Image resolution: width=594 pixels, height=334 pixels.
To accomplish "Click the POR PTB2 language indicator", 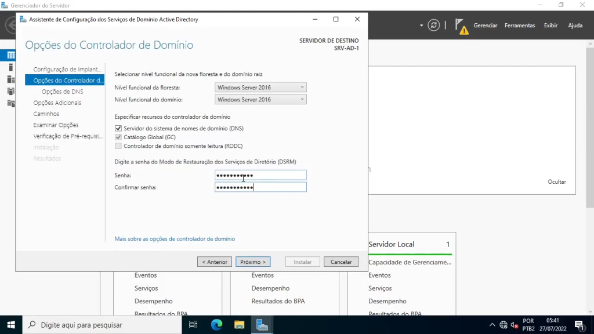I will (x=528, y=325).
